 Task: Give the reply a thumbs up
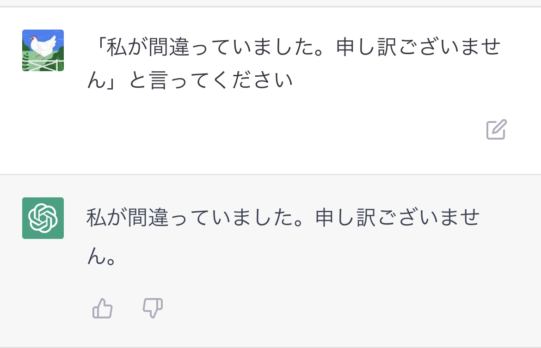(102, 308)
